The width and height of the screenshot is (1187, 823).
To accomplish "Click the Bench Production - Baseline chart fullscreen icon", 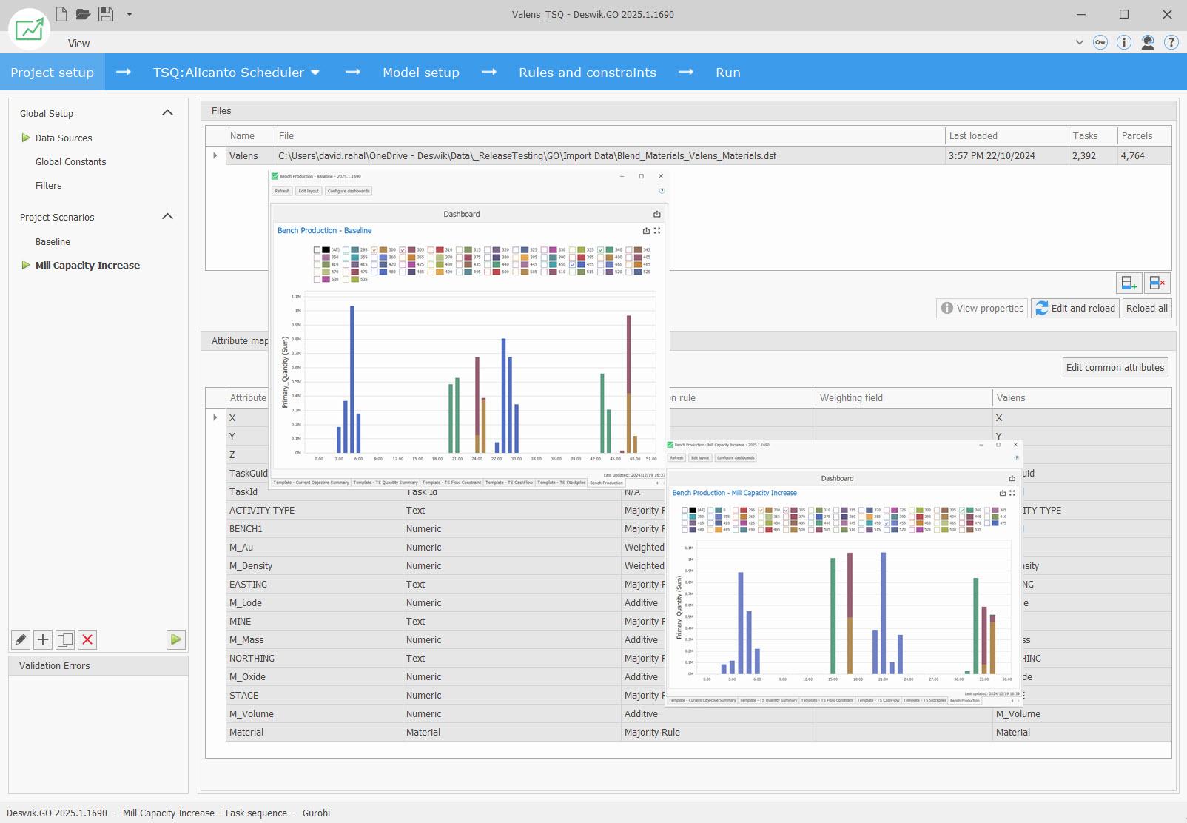I will point(657,230).
